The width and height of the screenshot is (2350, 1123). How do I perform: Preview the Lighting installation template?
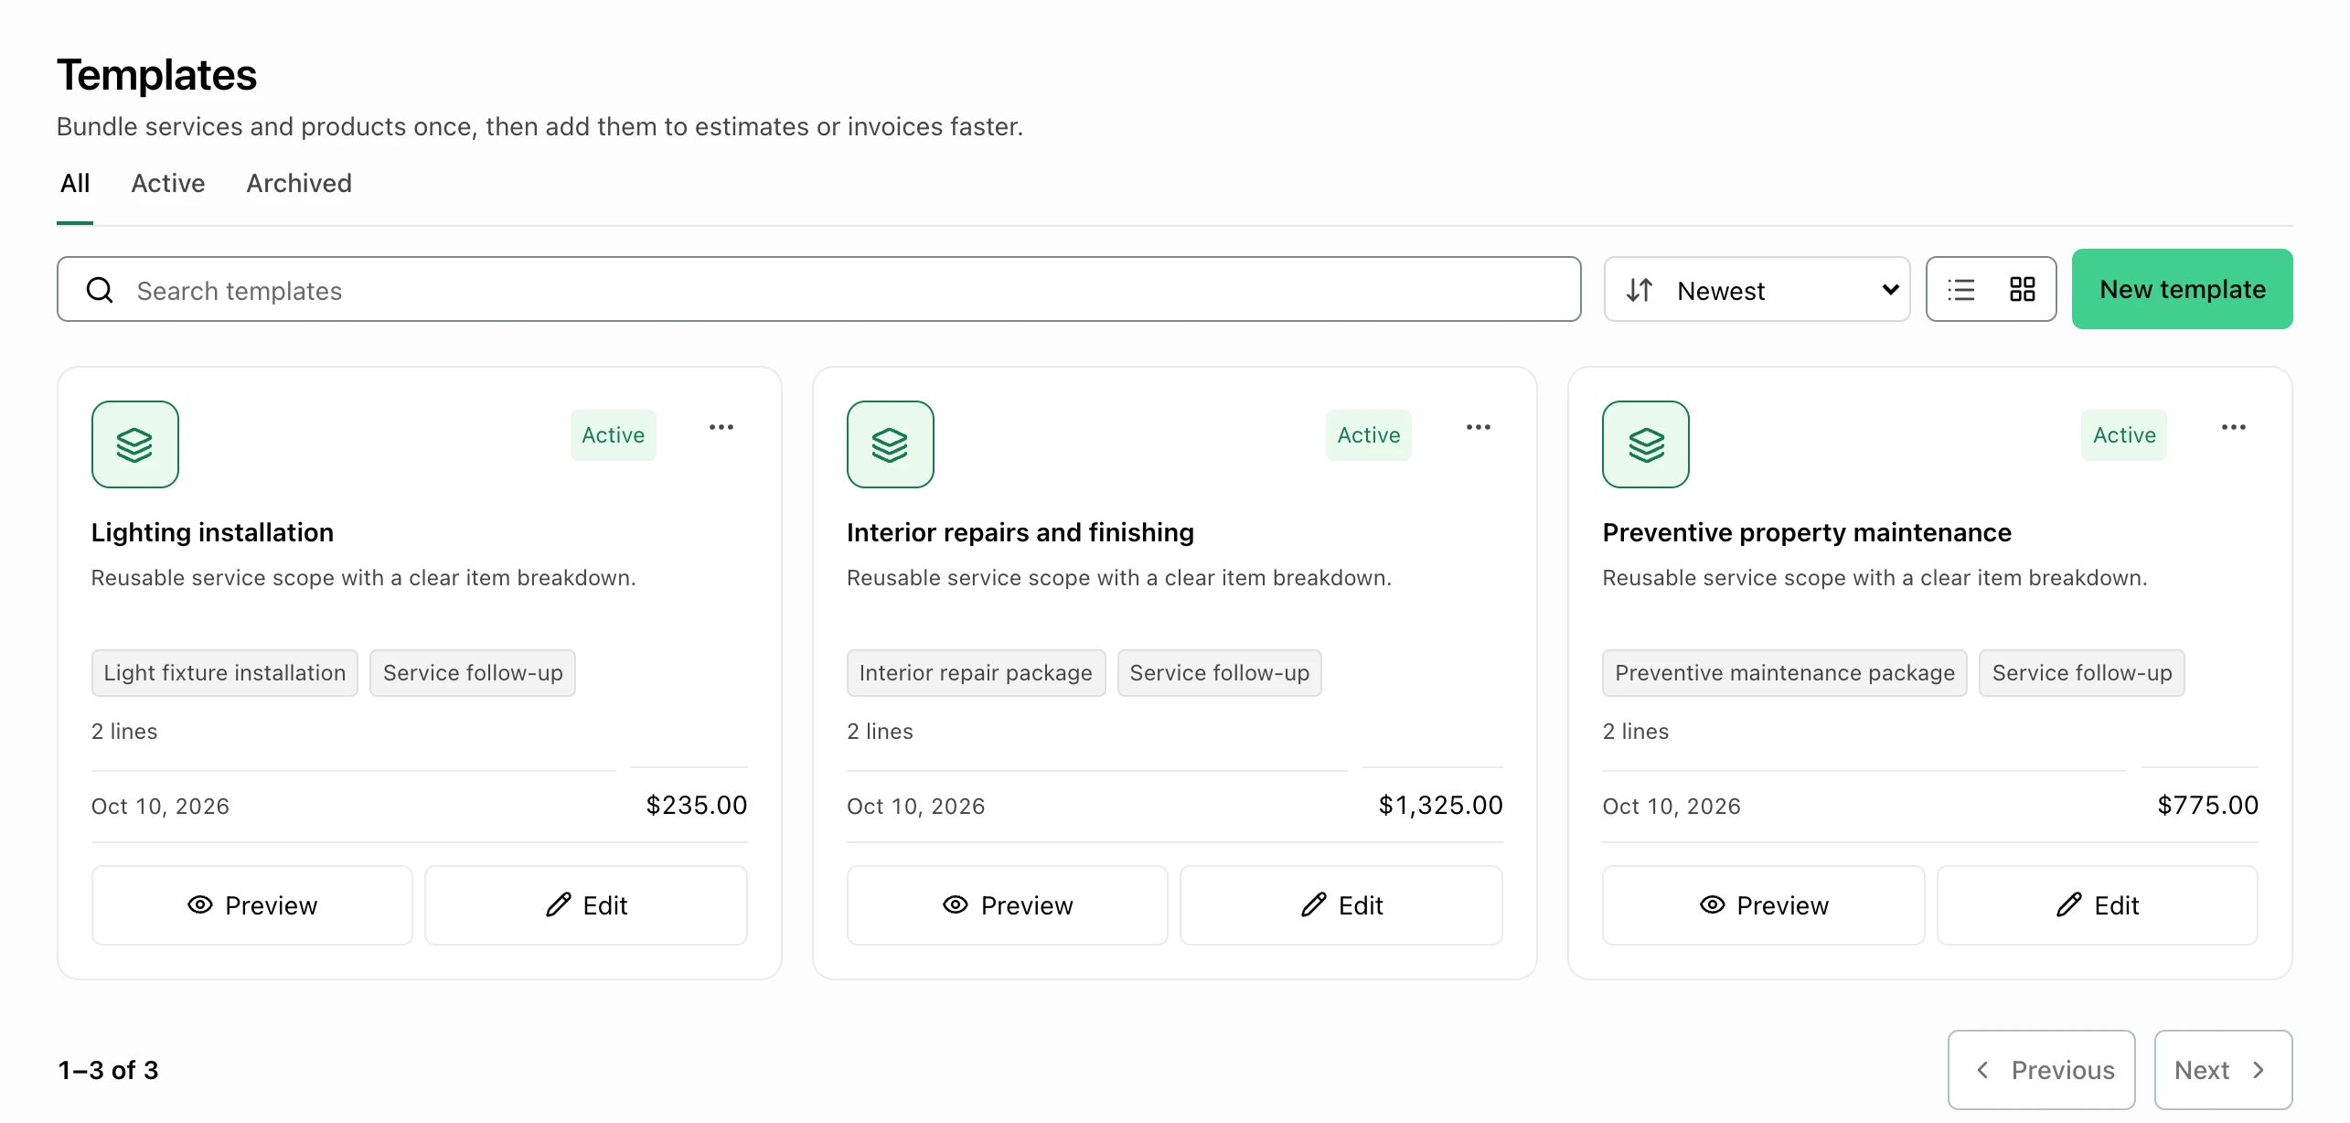click(x=252, y=905)
